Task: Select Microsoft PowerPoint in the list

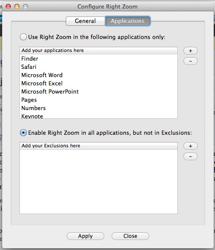Action: (x=99, y=92)
